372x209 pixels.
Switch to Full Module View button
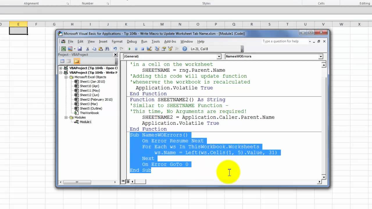[127, 181]
